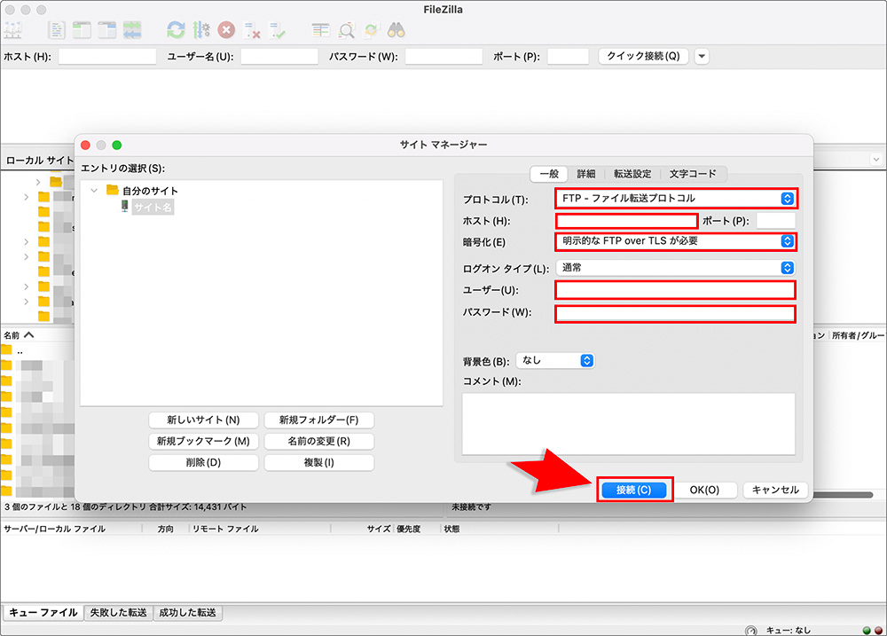Click the parent folder '..' icon
This screenshot has height=636, width=887.
[x=6, y=350]
